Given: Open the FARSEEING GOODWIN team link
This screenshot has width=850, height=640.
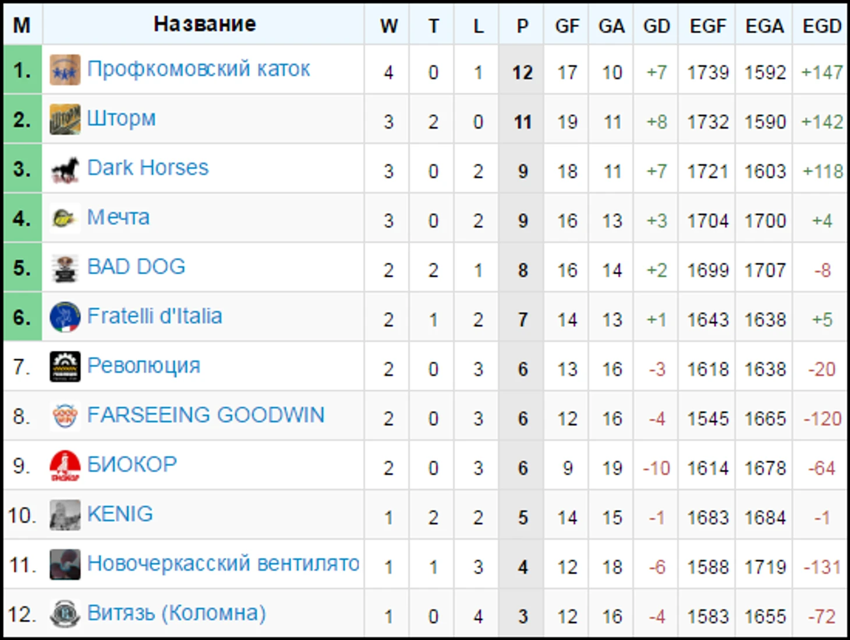Looking at the screenshot, I should coord(206,415).
